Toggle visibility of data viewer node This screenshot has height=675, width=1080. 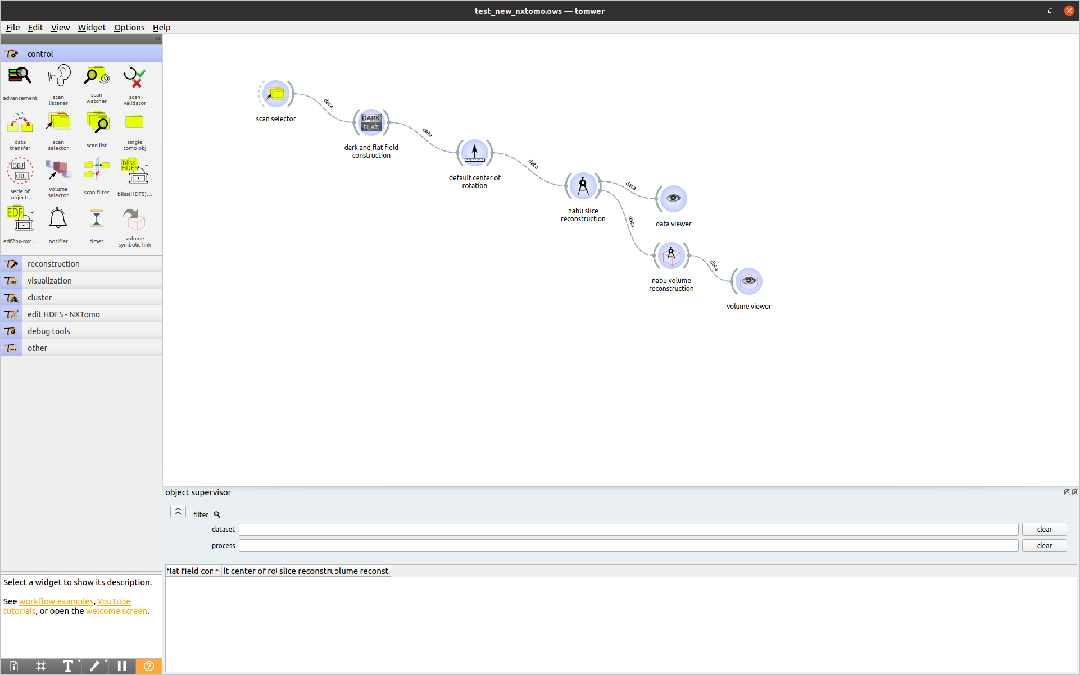point(671,198)
